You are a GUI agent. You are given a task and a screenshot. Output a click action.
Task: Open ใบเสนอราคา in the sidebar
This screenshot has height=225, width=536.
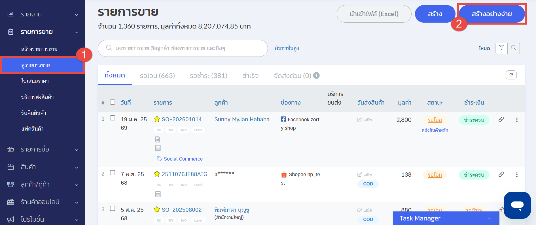[35, 81]
